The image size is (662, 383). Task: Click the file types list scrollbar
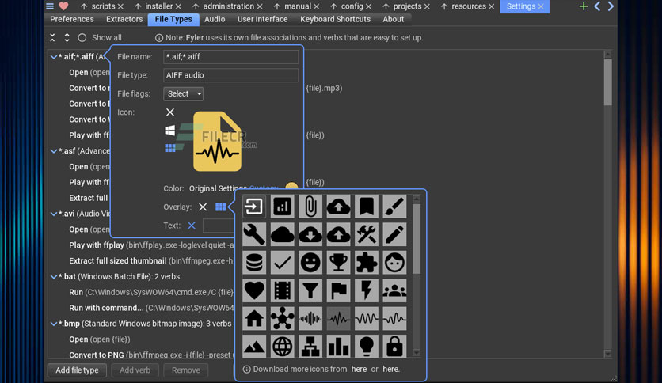(x=607, y=204)
